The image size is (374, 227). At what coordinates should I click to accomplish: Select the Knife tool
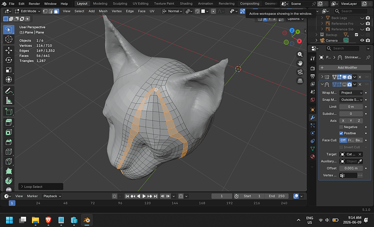(x=9, y=161)
